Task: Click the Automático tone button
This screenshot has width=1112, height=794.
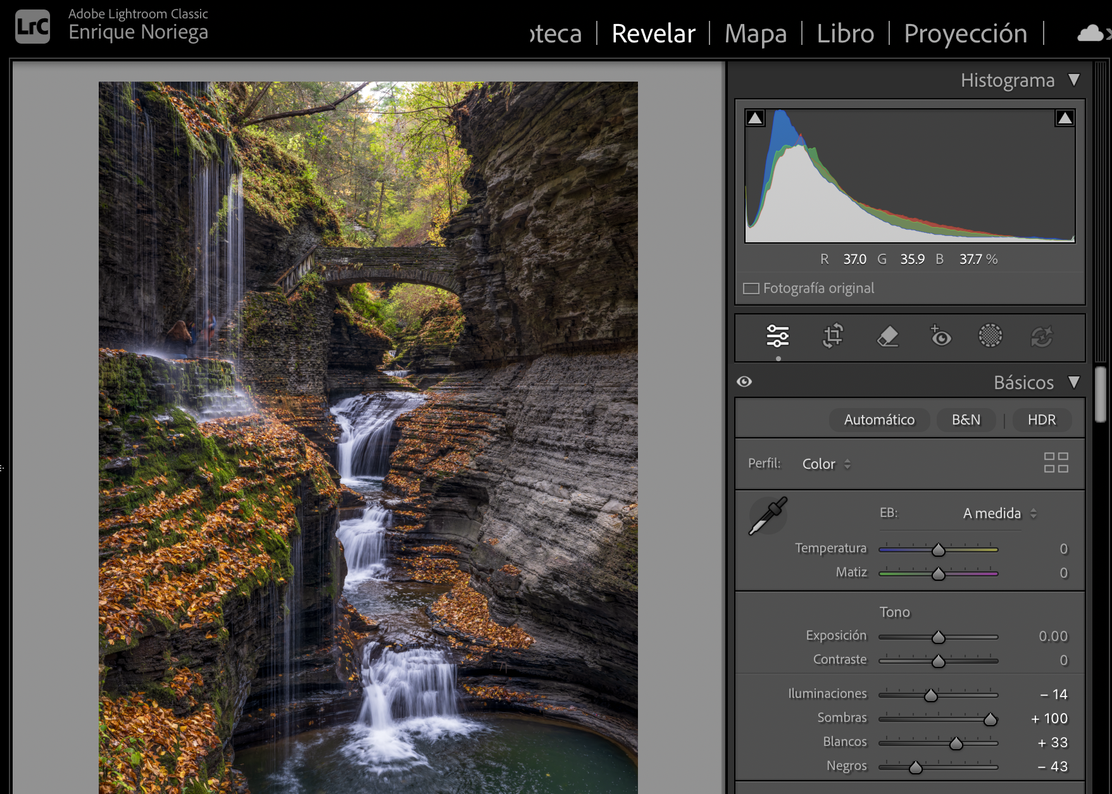Action: click(879, 419)
